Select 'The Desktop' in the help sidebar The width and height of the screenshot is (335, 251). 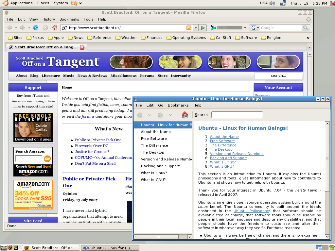[152, 152]
